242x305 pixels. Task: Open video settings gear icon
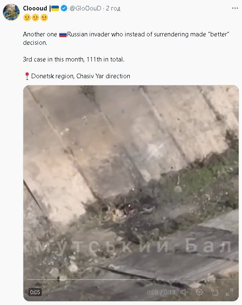click(x=199, y=292)
